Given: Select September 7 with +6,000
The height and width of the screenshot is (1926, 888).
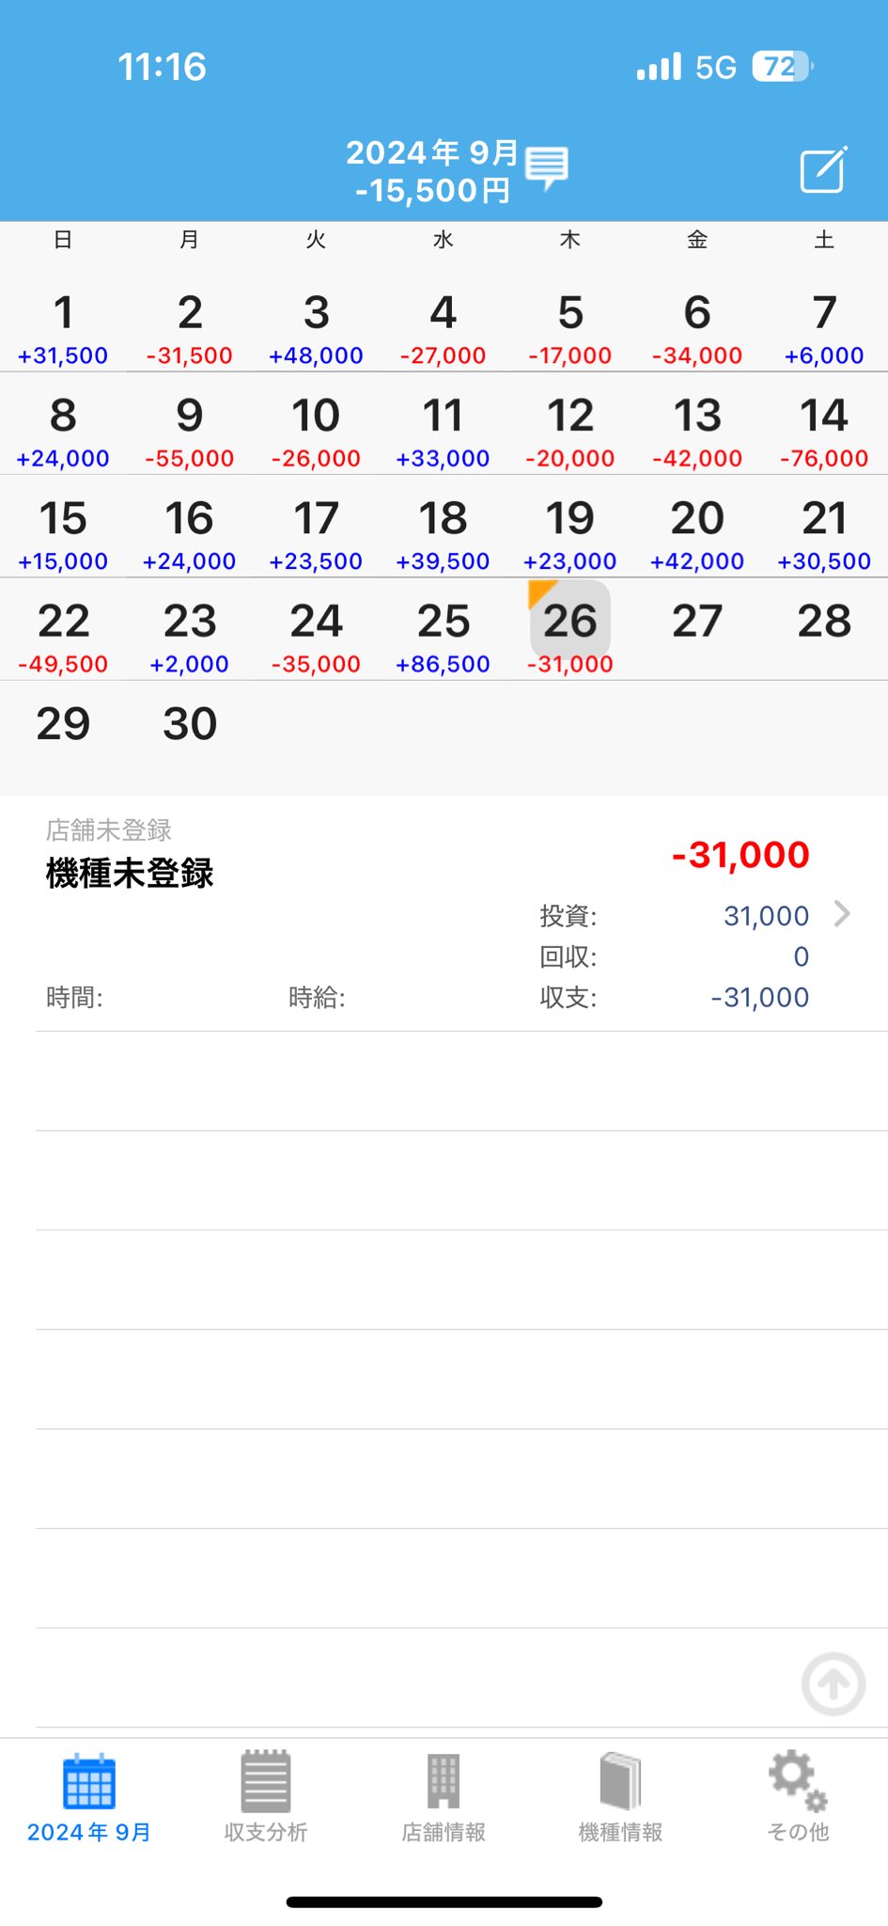Looking at the screenshot, I should coord(824,327).
